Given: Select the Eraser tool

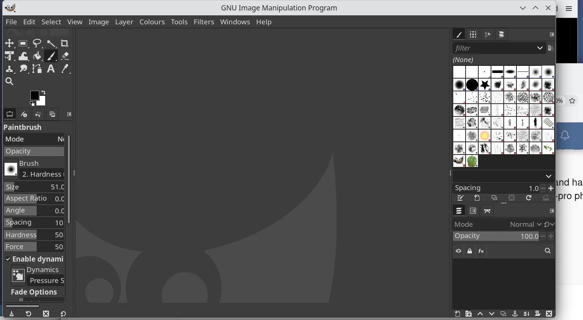Looking at the screenshot, I should coord(65,56).
